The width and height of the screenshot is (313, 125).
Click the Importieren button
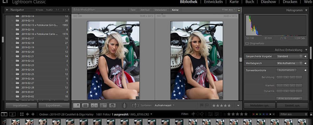[21, 106]
